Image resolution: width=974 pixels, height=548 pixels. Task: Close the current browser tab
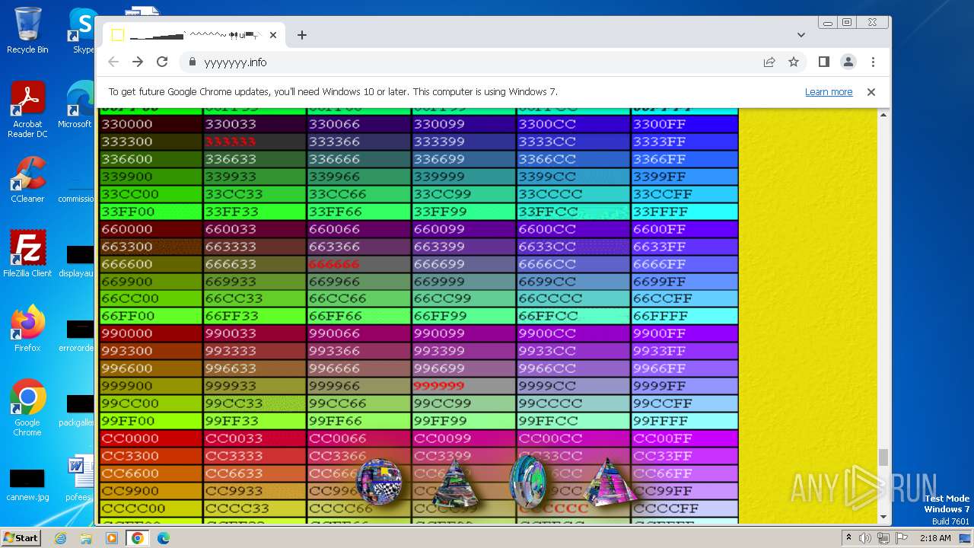(x=273, y=35)
